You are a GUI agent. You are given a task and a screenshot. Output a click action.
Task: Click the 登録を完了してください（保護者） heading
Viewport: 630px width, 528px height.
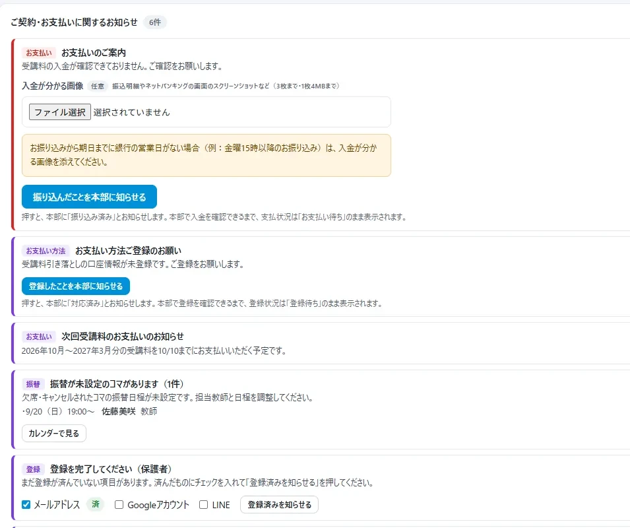(111, 469)
